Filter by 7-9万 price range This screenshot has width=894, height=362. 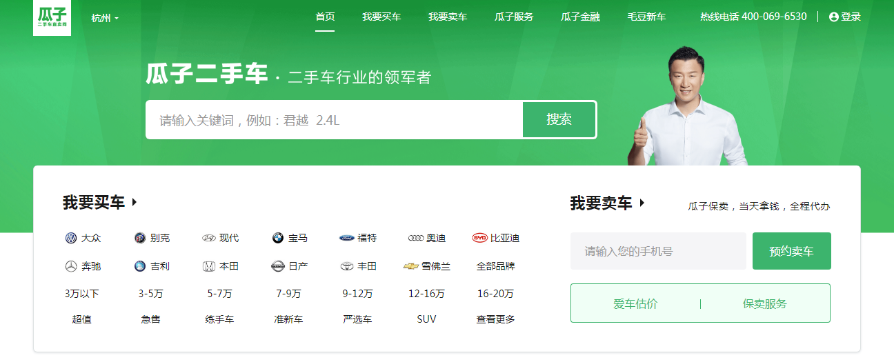point(288,294)
